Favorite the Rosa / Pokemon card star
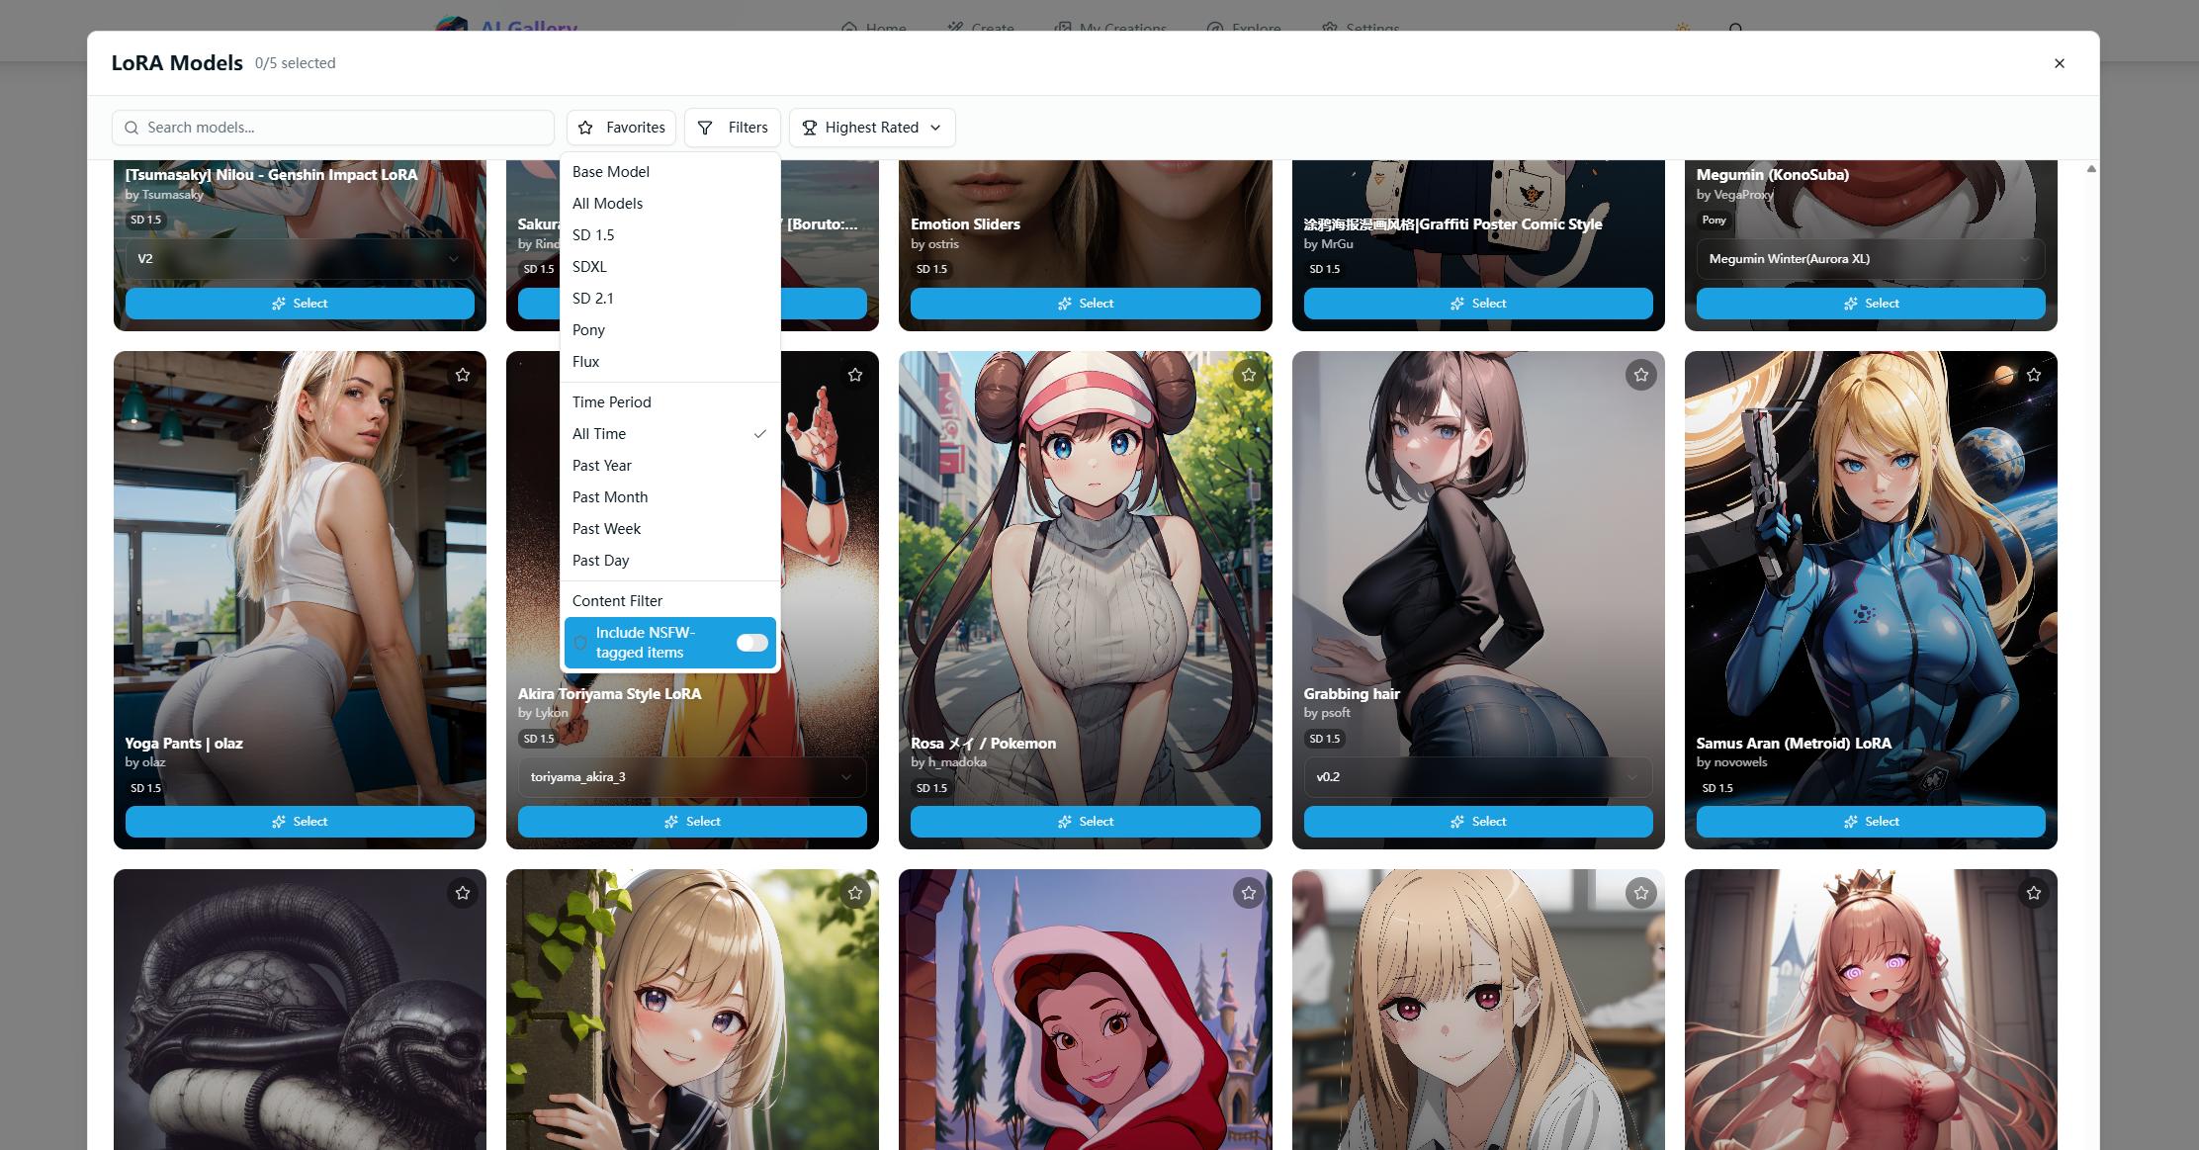The height and width of the screenshot is (1150, 2199). [x=1249, y=375]
